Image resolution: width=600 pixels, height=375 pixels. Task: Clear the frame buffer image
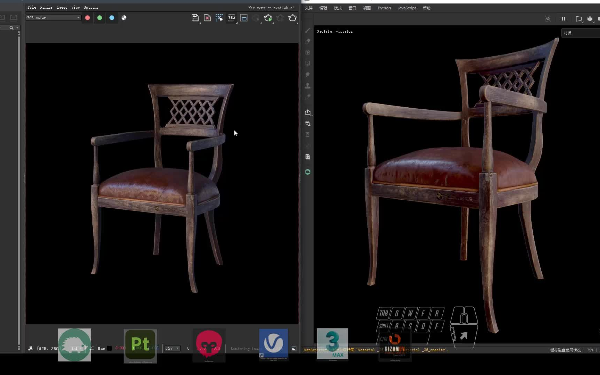point(207,18)
